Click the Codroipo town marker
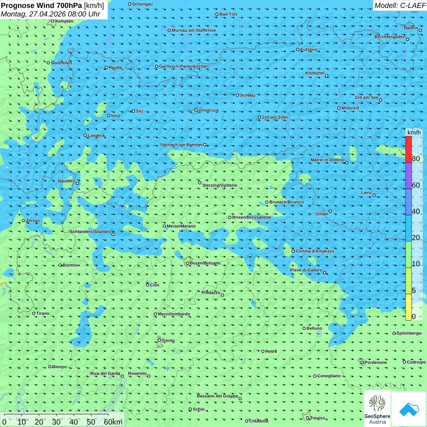 (404, 362)
